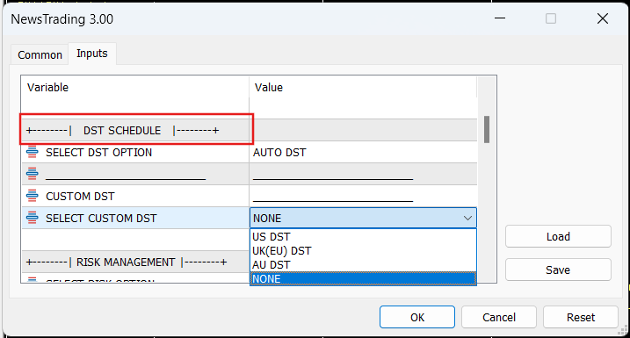Select the DST SCHEDULE header row
The image size is (630, 338).
pos(250,130)
